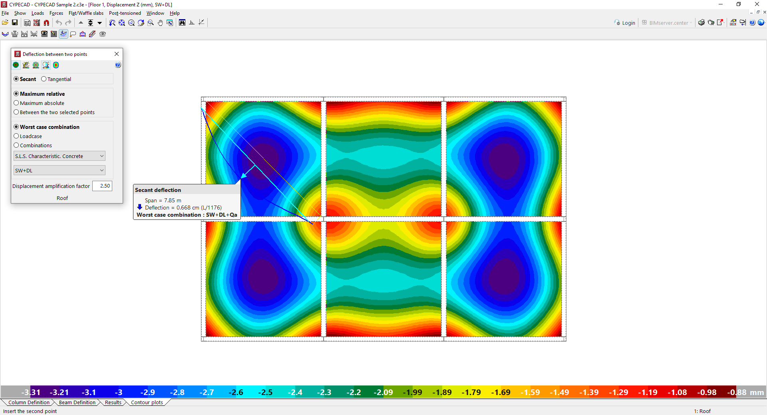Click the first isovalue map icon in the dialog

pos(16,65)
